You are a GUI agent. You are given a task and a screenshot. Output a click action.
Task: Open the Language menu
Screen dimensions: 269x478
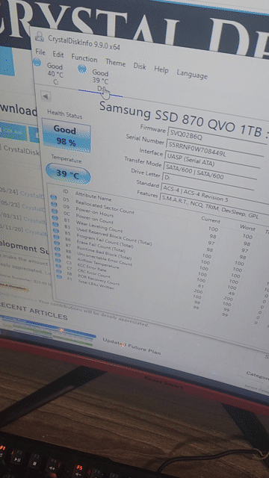click(192, 74)
